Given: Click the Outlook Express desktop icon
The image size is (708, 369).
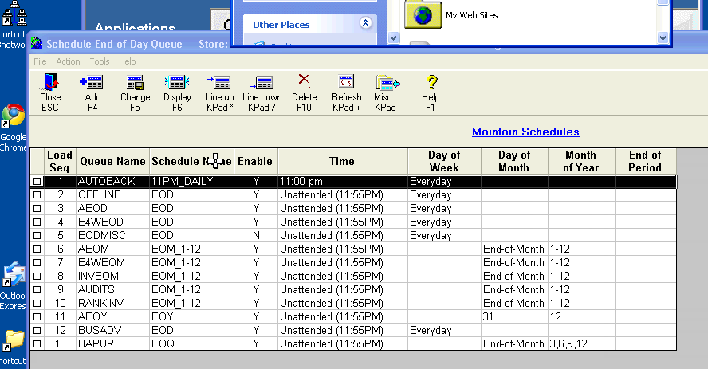Looking at the screenshot, I should coord(14,274).
